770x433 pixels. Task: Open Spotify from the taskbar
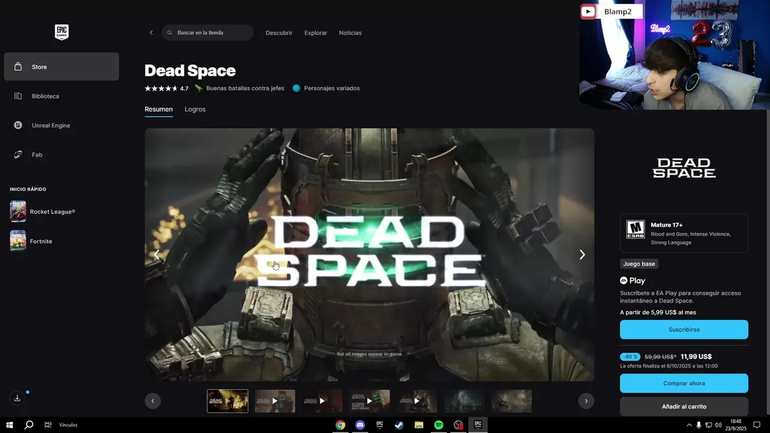[x=439, y=425]
